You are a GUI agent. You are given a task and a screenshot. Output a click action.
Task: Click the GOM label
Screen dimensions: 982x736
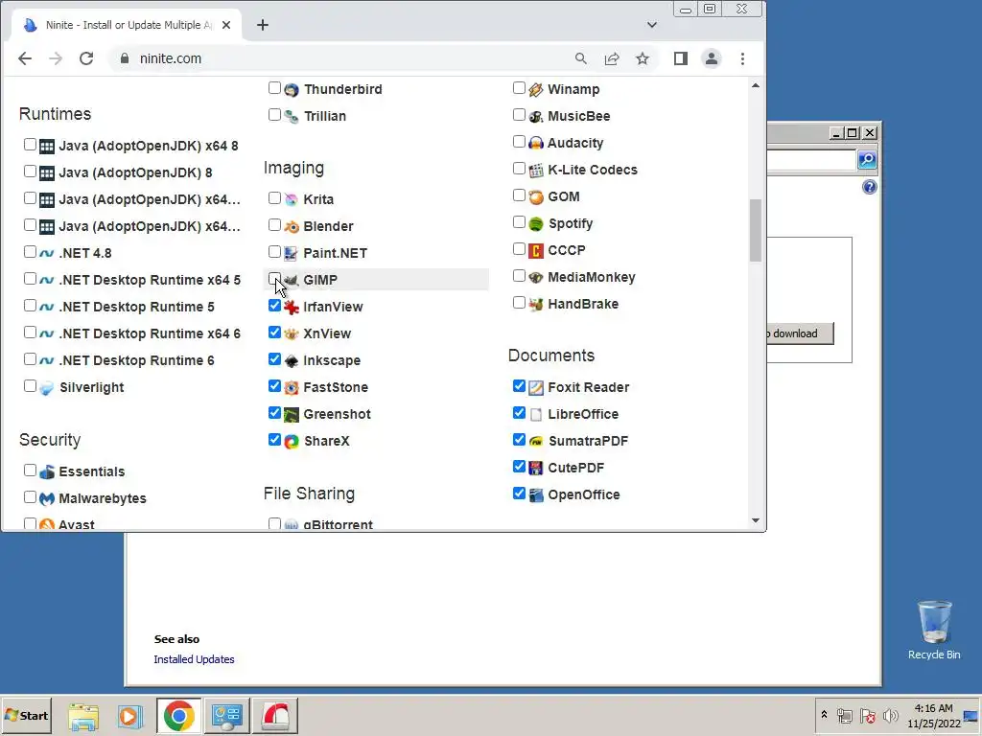[x=564, y=196]
